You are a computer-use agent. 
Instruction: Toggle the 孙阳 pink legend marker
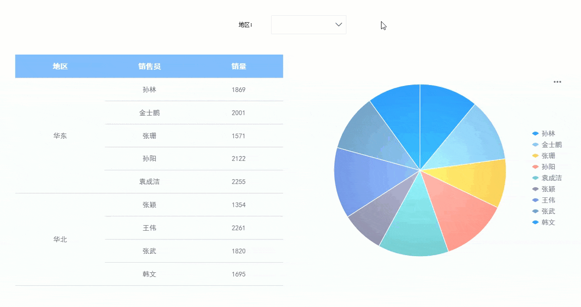click(x=535, y=167)
